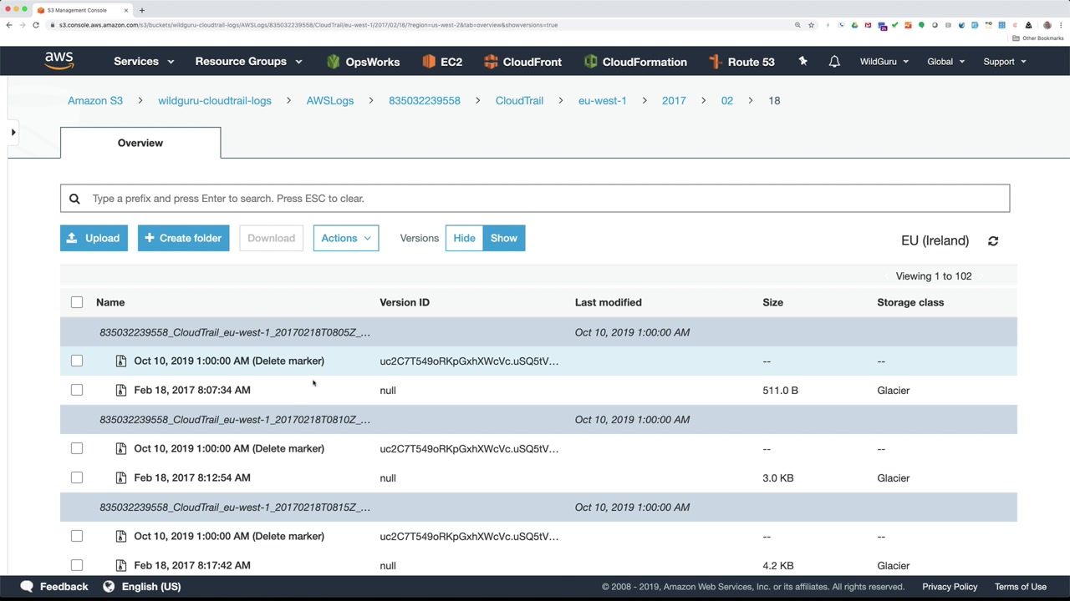
Task: Open the Privacy Policy link
Action: 950,586
